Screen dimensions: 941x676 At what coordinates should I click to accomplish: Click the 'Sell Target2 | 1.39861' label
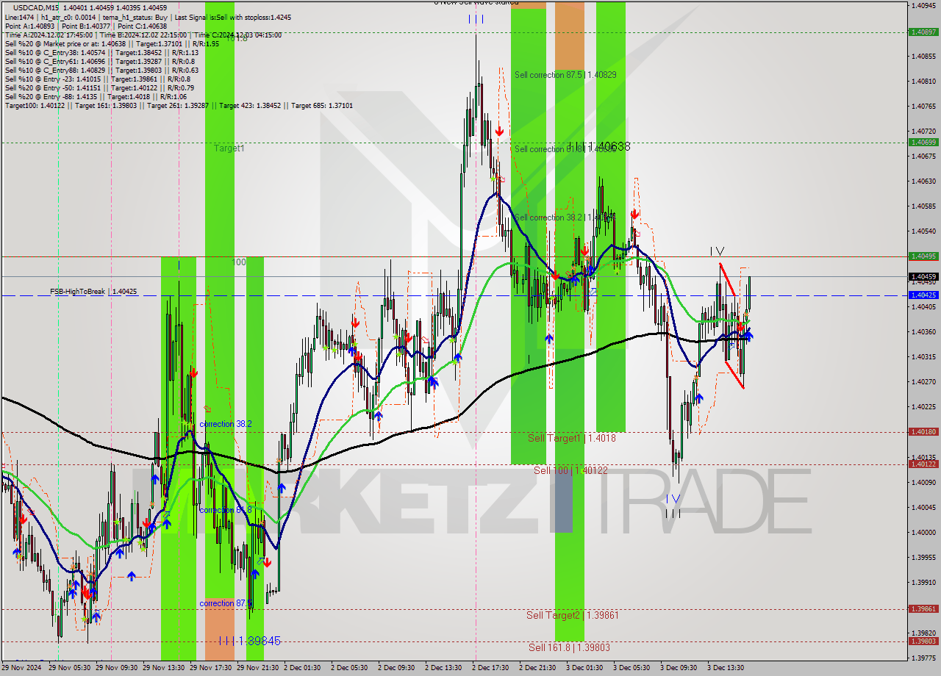pos(573,615)
